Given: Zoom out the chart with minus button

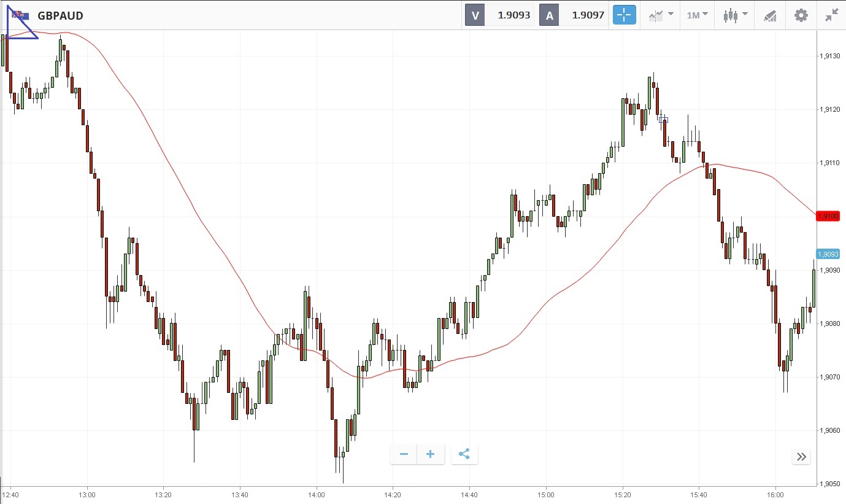Looking at the screenshot, I should (x=404, y=454).
